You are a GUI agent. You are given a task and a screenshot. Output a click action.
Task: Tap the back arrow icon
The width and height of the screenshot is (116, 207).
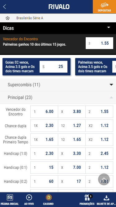click(x=5, y=7)
